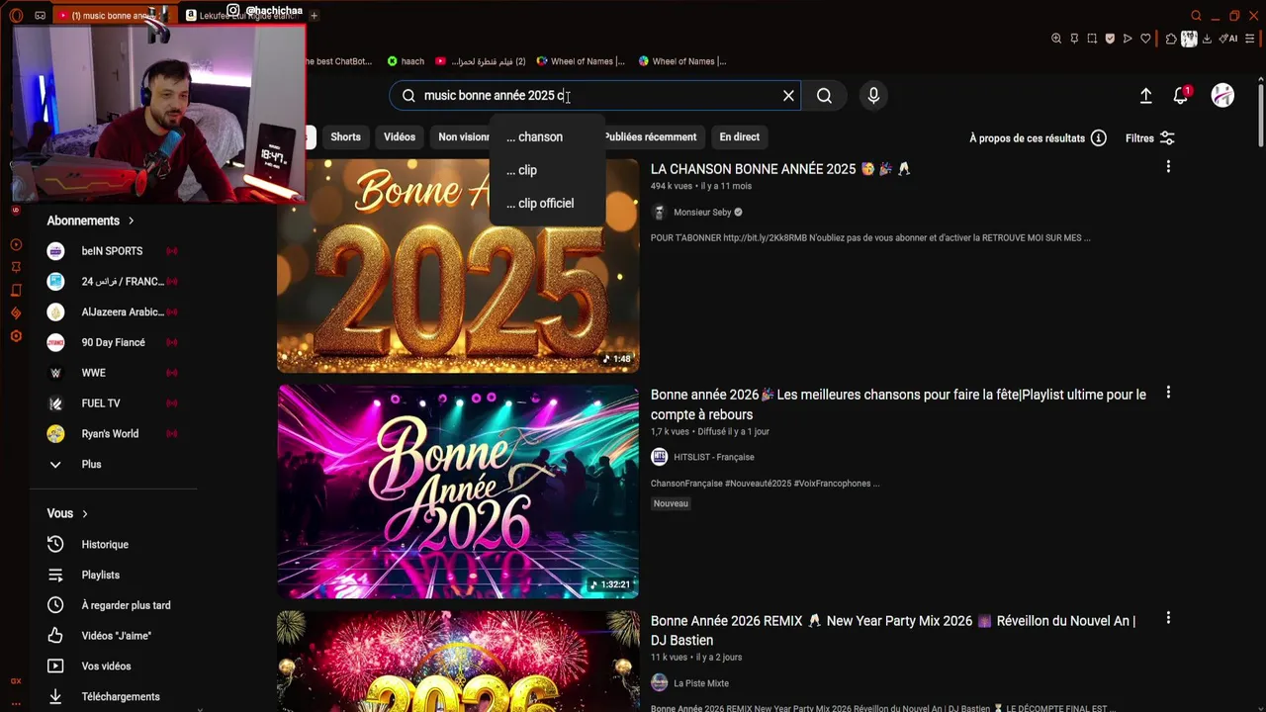The image size is (1266, 712).
Task: Click the GX icon at sidebar bottom
Action: 16,680
